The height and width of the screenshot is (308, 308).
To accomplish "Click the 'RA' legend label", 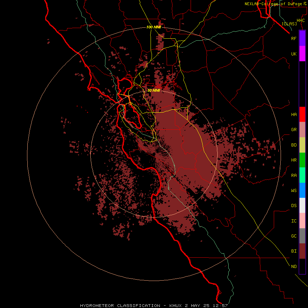I will 294,176.
